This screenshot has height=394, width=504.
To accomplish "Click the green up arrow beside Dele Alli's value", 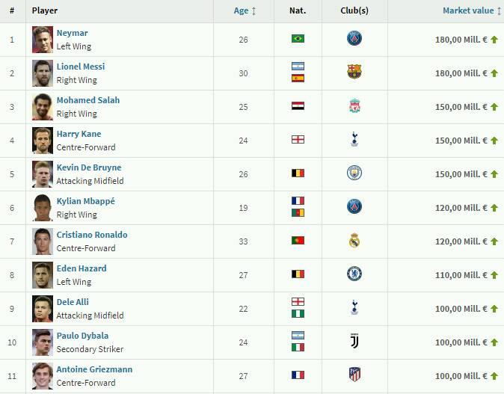I will pos(494,309).
